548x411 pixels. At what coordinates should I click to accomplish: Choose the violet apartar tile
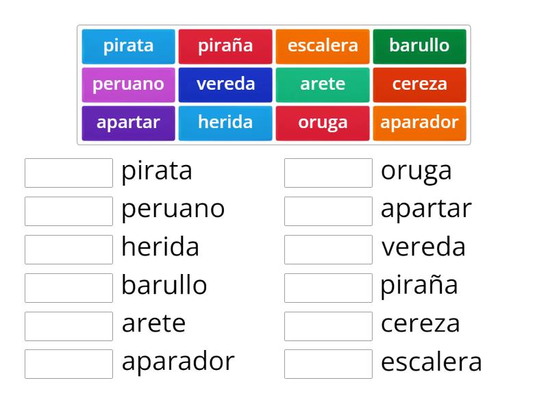click(x=128, y=123)
